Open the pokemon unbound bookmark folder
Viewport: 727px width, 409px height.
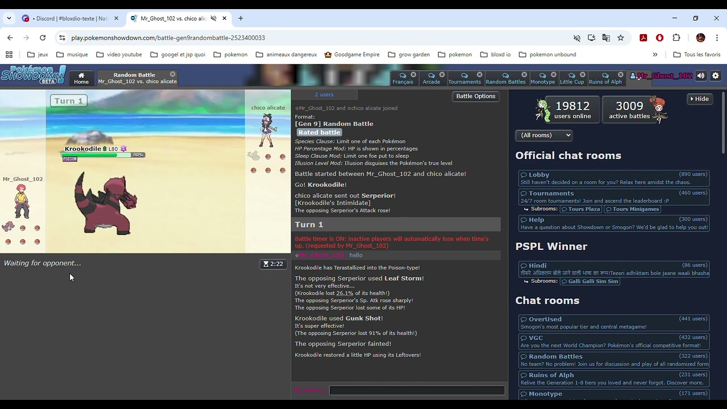tap(547, 55)
